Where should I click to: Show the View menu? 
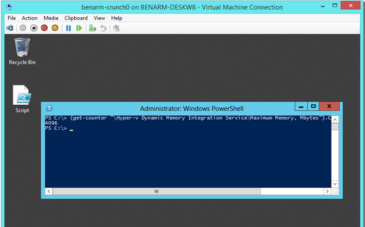(99, 18)
